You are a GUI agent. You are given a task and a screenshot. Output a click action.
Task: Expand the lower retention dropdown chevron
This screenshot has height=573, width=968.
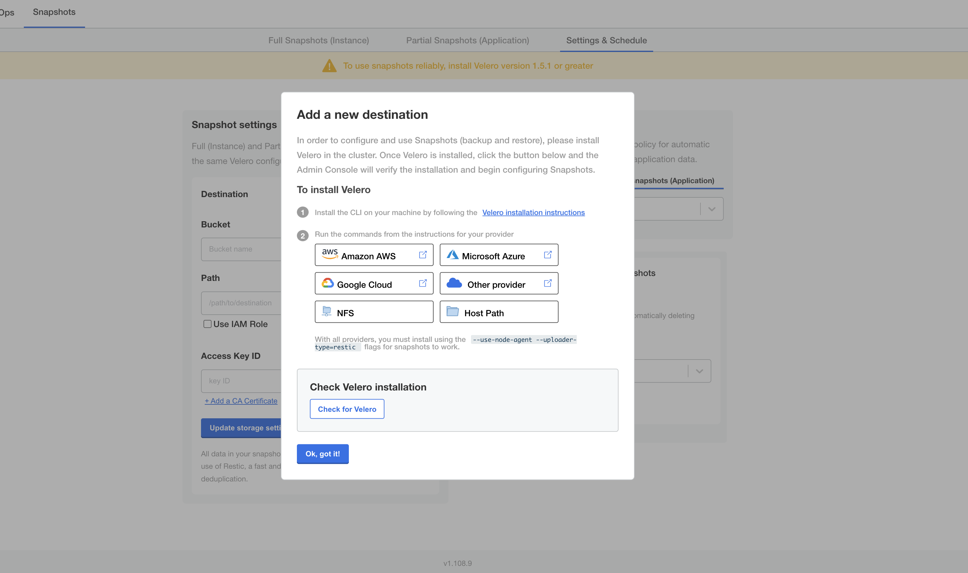tap(699, 371)
